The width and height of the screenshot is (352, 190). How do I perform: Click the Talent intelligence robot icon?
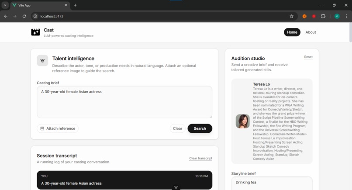pos(42,60)
